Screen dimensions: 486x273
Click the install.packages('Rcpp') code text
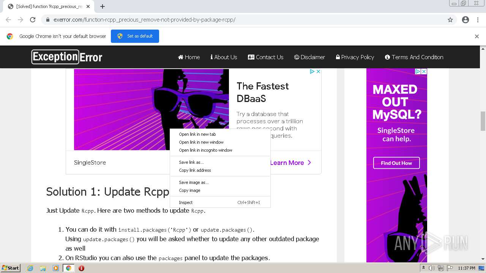(155, 230)
